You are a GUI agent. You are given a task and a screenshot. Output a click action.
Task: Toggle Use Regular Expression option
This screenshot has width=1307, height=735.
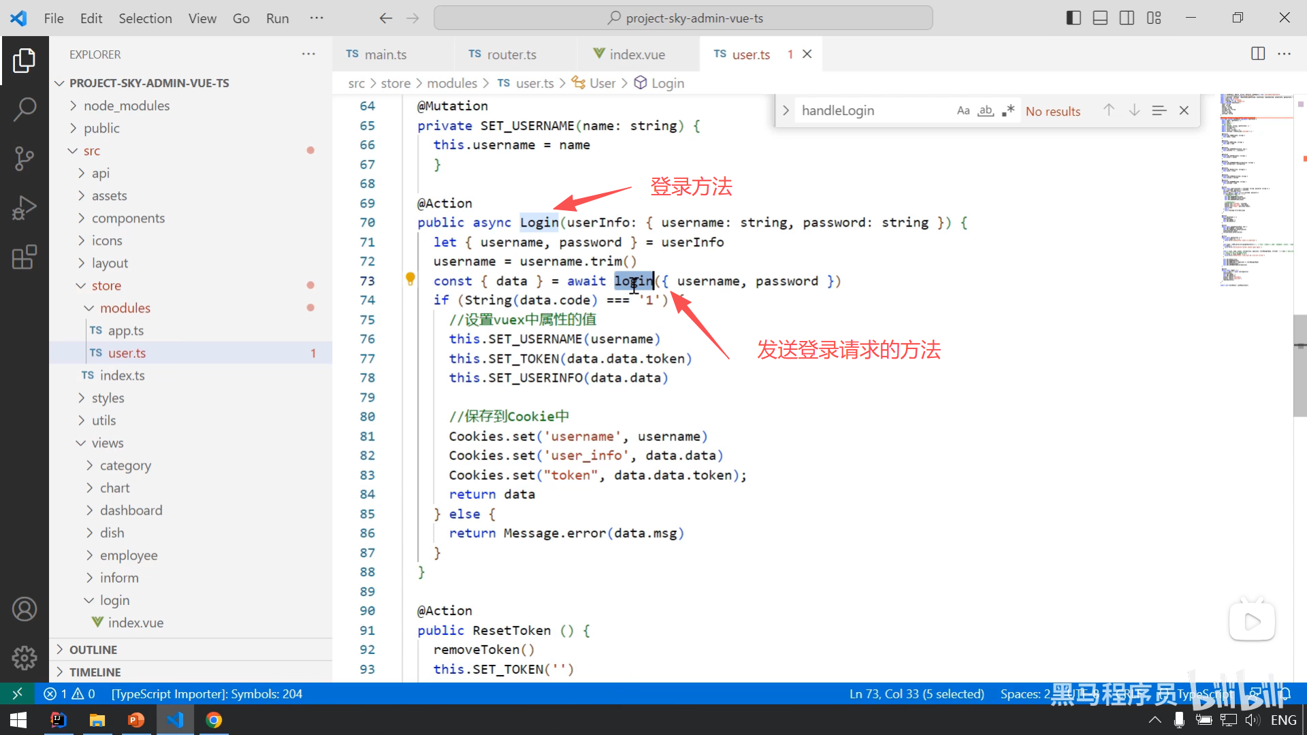[1008, 111]
